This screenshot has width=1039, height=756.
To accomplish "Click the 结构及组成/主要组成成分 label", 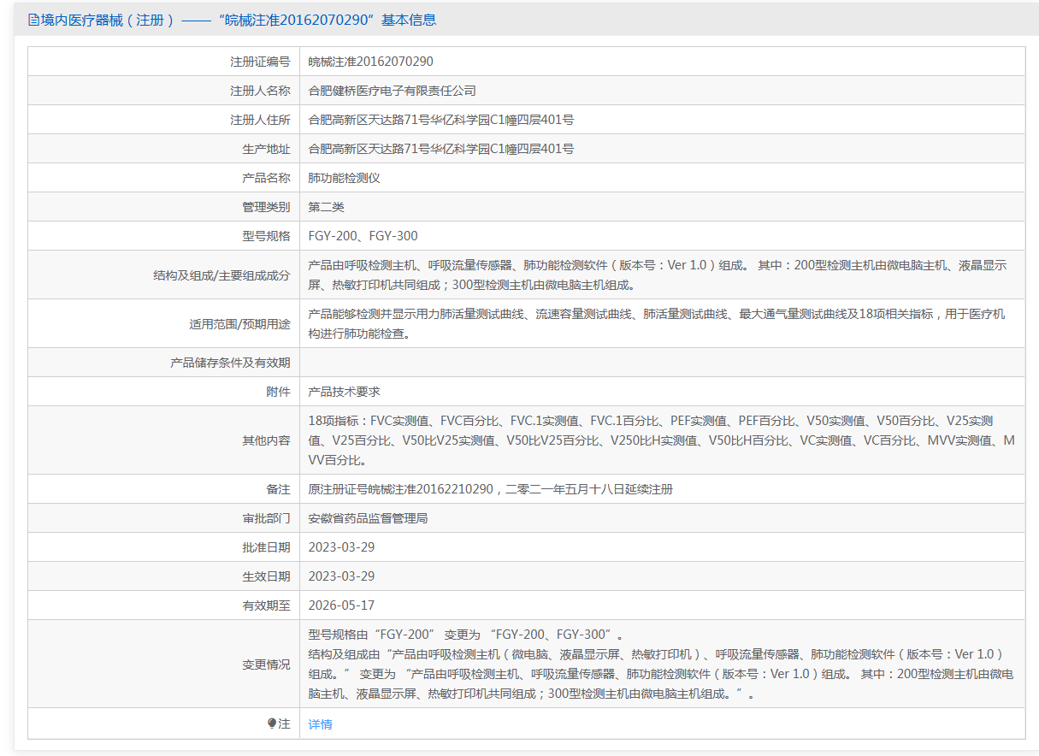I will pyautogui.click(x=221, y=275).
